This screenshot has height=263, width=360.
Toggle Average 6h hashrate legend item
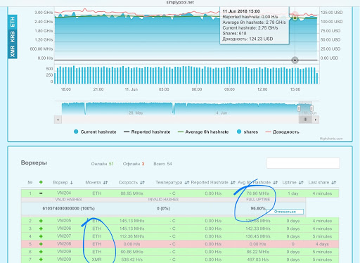pos(203,131)
